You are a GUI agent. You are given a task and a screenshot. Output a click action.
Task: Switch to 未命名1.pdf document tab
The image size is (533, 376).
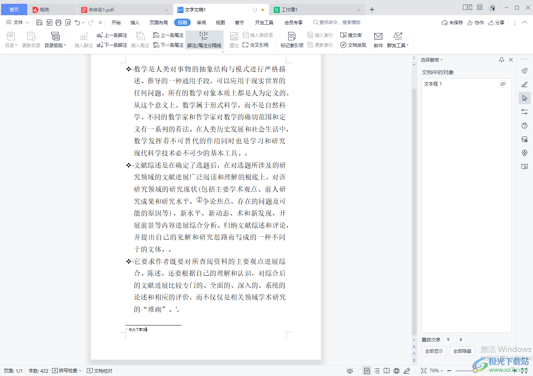(125, 10)
